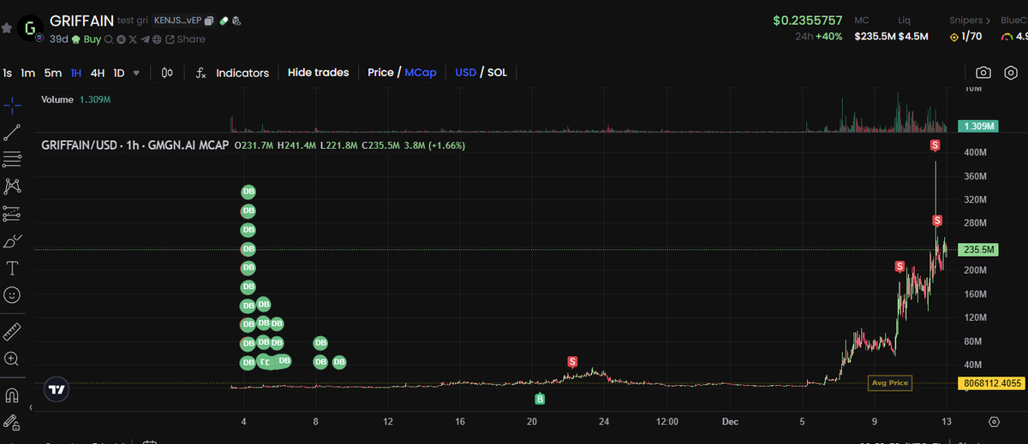Click the fx function icon
This screenshot has height=444, width=1028.
tap(201, 73)
